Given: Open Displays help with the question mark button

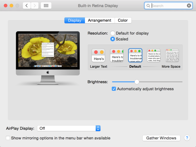Looking at the screenshot, I should click(187, 138).
